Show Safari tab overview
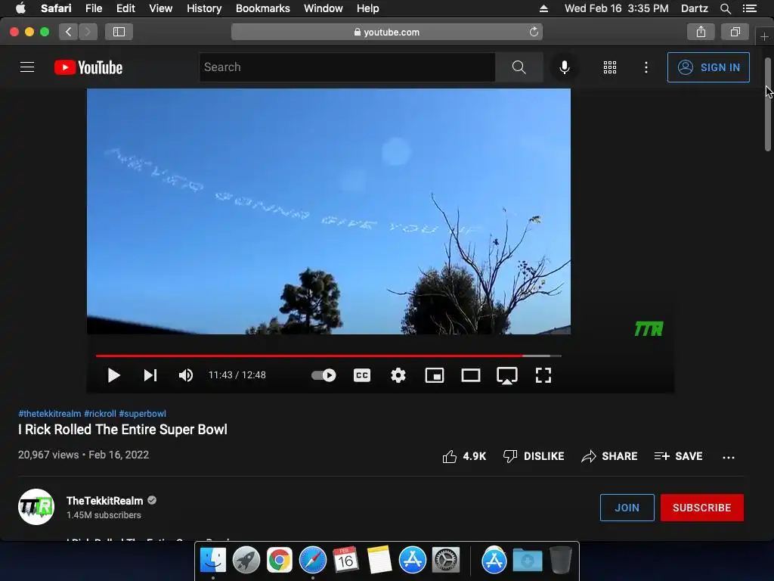774x581 pixels. 735,32
